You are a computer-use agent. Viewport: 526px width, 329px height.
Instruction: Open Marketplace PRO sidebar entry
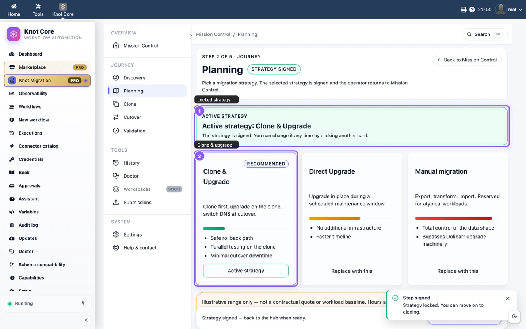click(47, 67)
